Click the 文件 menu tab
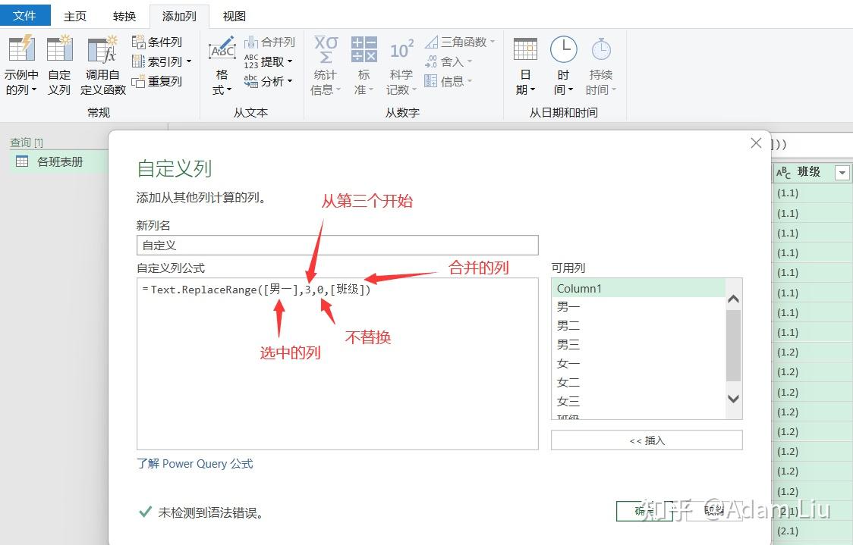Image resolution: width=853 pixels, height=545 pixels. tap(25, 16)
